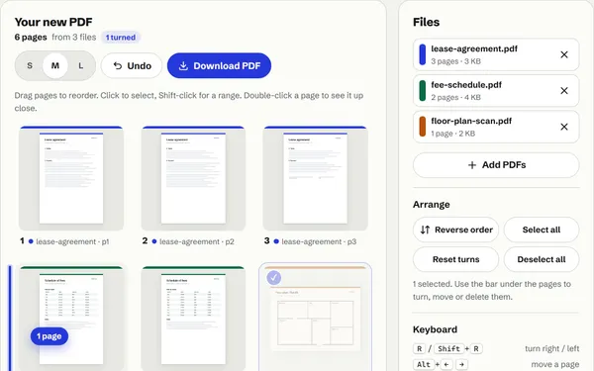This screenshot has height=371, width=594.
Task: Reverse the page order
Action: click(455, 230)
